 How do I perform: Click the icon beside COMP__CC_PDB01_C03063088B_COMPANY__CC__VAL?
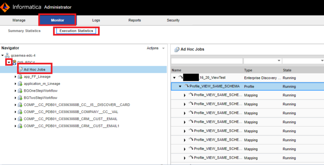(20, 112)
